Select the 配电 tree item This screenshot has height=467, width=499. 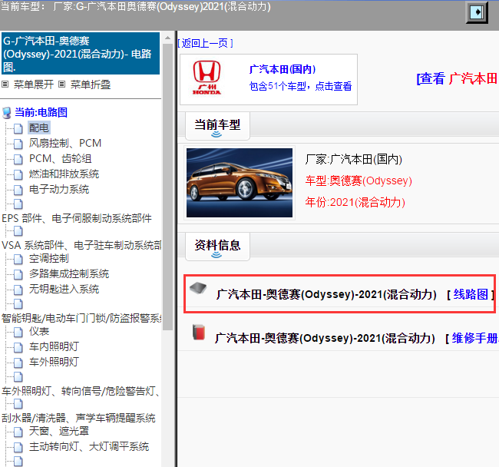[39, 128]
